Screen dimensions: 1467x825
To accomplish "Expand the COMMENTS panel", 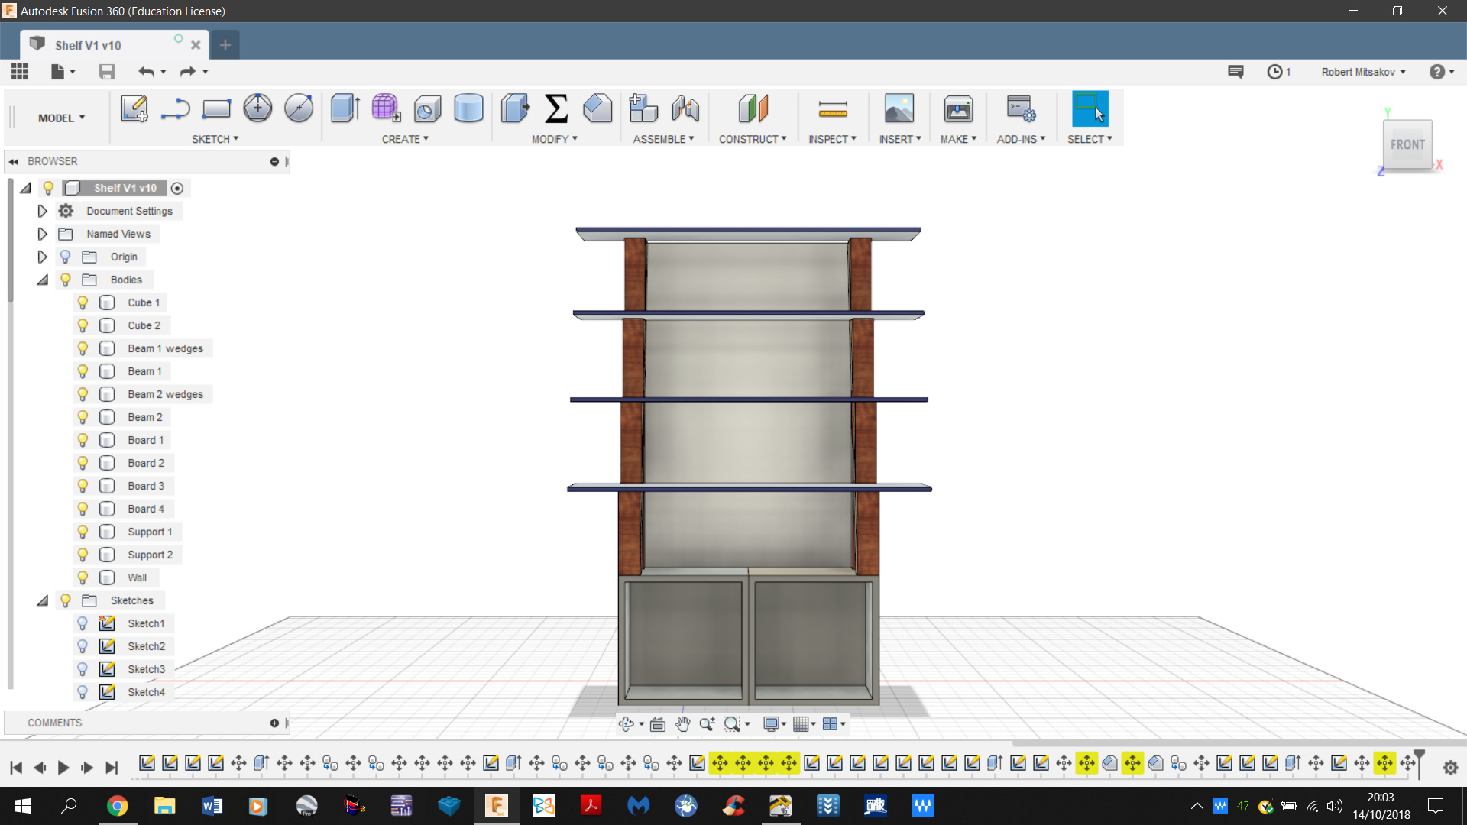I will click(274, 723).
